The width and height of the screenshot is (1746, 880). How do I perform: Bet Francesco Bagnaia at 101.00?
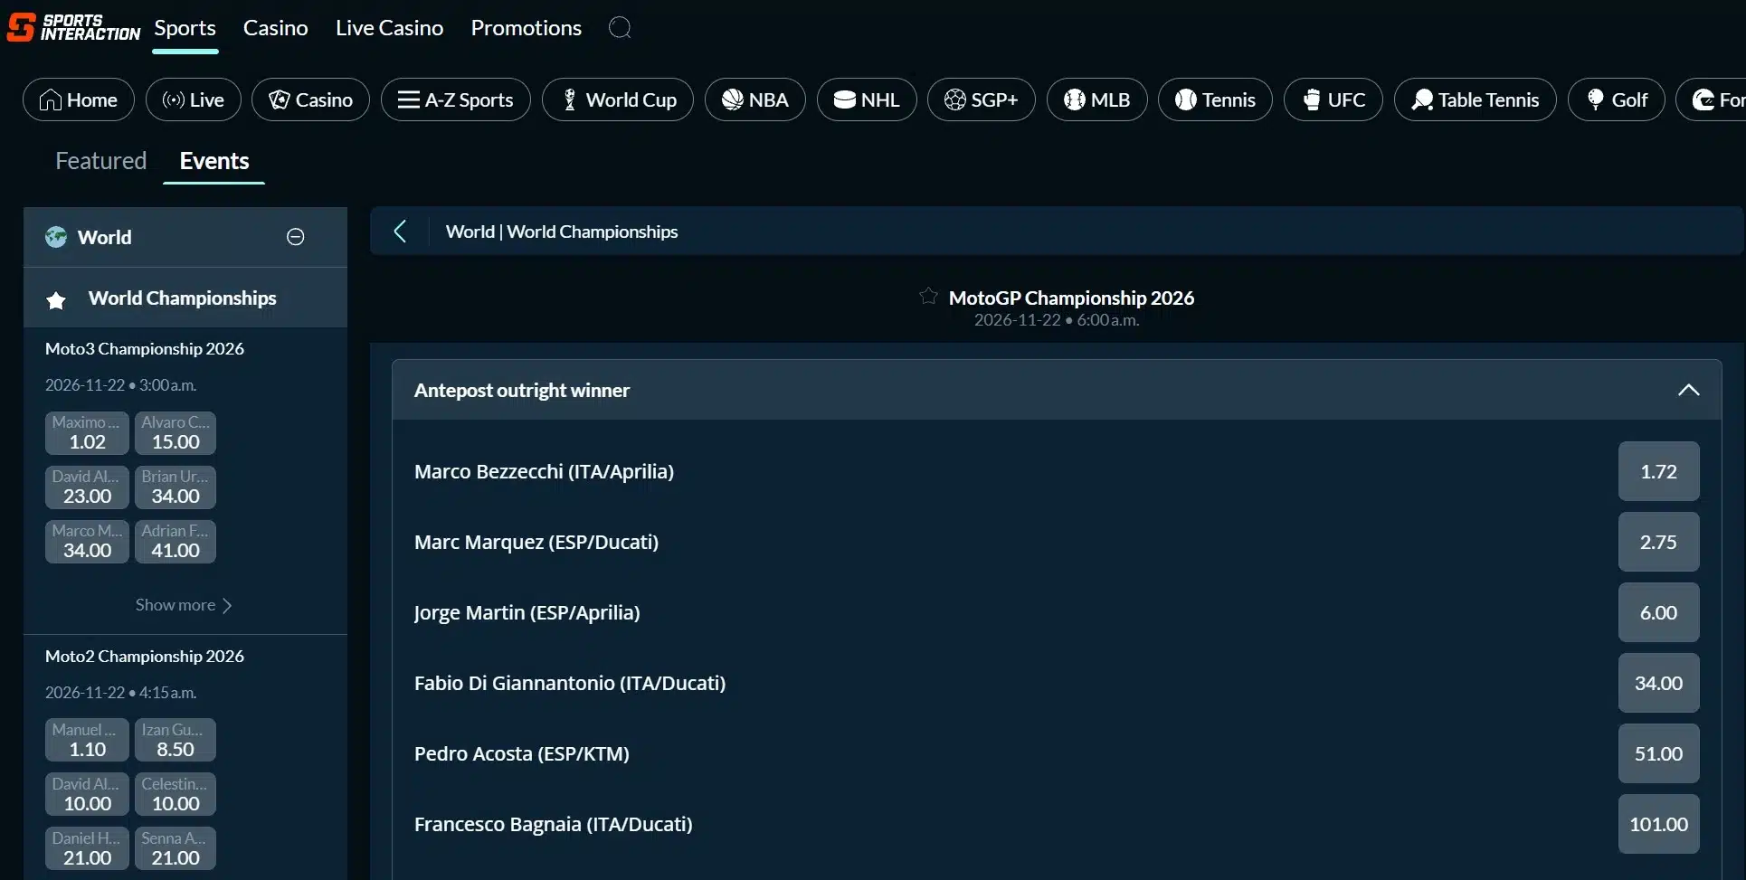click(1658, 824)
